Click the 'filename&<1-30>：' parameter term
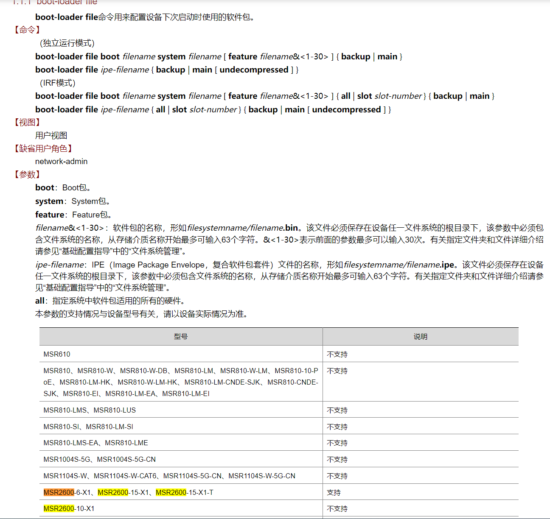The width and height of the screenshot is (550, 519). point(72,228)
